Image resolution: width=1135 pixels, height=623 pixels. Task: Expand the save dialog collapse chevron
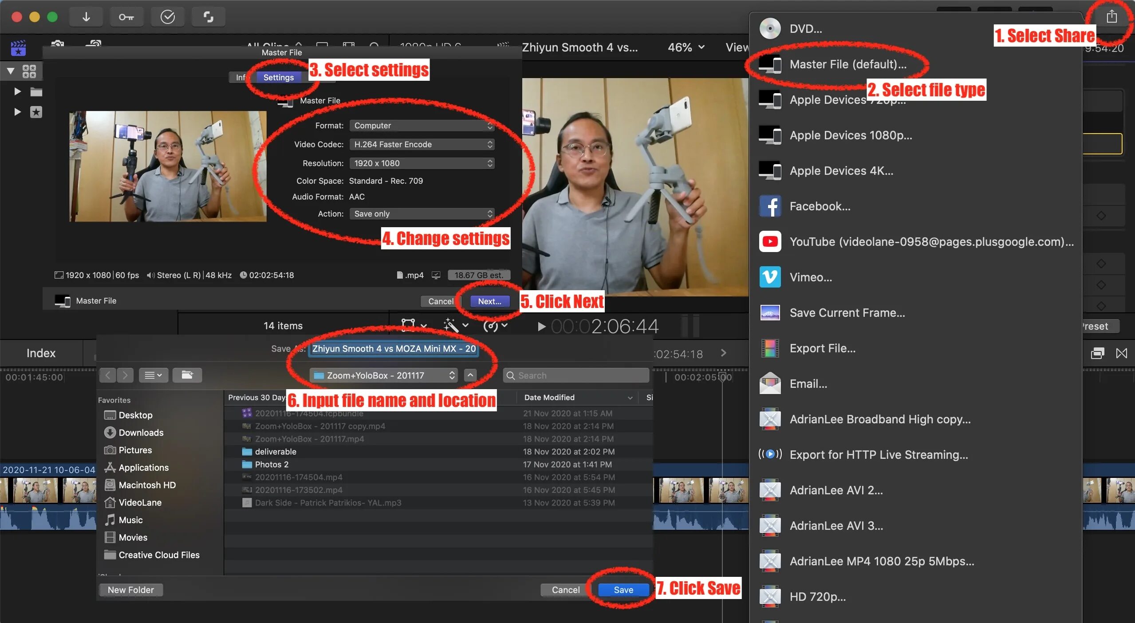[470, 375]
